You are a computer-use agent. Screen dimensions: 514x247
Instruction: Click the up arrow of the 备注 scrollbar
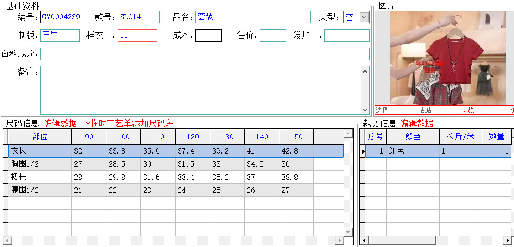[x=365, y=71]
